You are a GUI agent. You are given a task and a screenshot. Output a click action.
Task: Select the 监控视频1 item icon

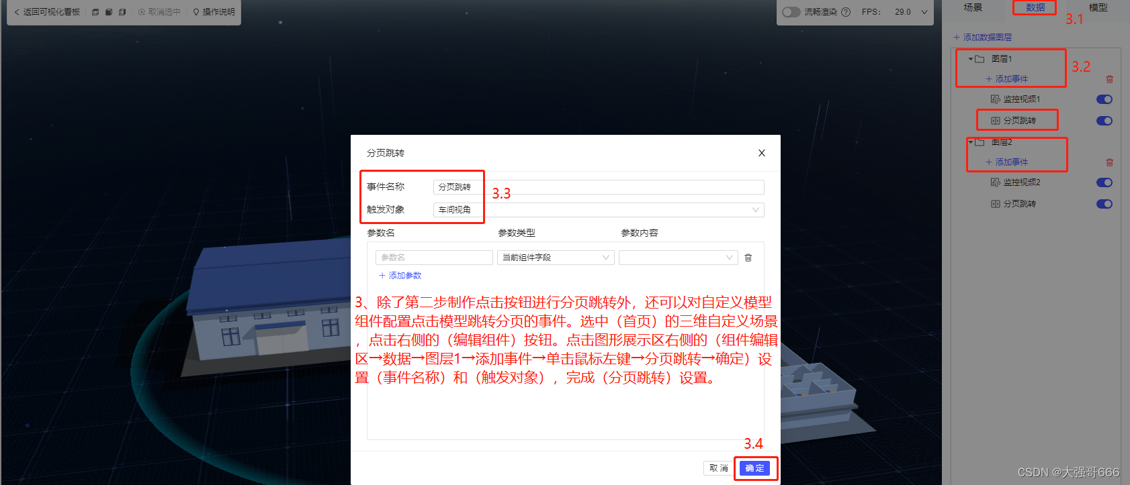point(996,99)
